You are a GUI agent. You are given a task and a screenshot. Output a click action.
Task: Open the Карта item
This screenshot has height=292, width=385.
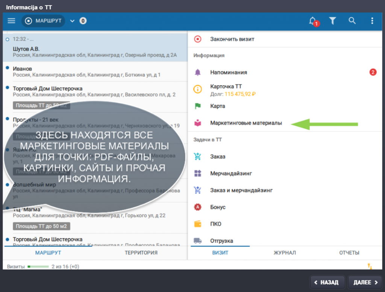pos(285,106)
